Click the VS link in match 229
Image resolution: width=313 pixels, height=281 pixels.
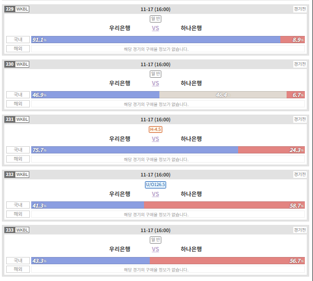[156, 28]
